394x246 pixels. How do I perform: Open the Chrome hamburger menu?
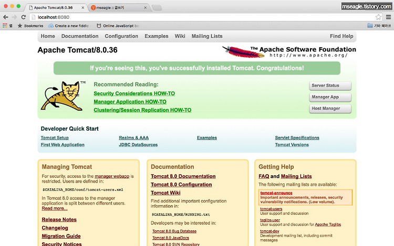[x=388, y=17]
